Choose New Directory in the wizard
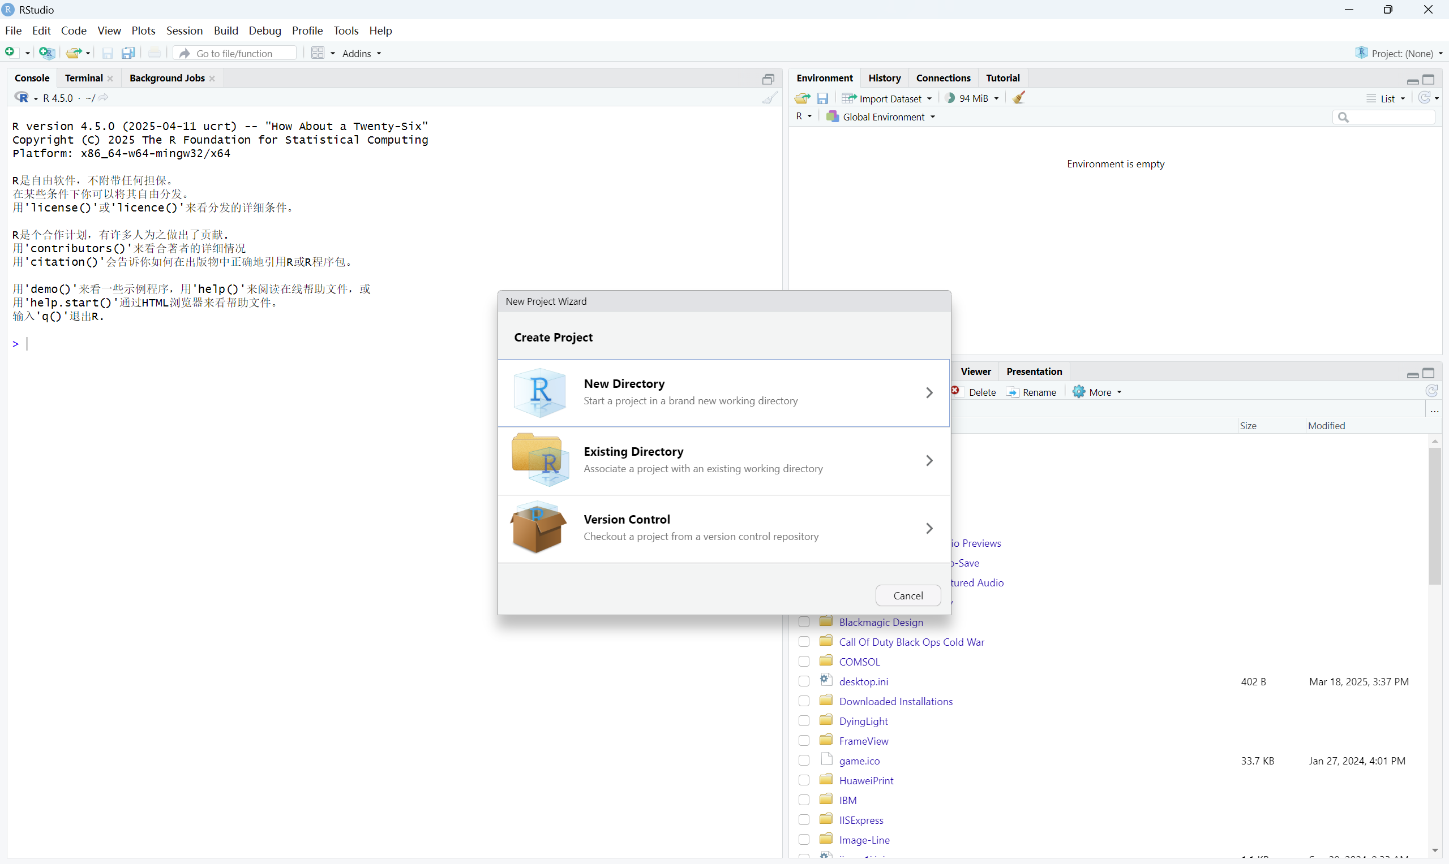This screenshot has height=864, width=1449. point(723,393)
